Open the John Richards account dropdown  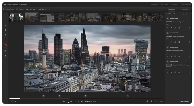click(186, 5)
